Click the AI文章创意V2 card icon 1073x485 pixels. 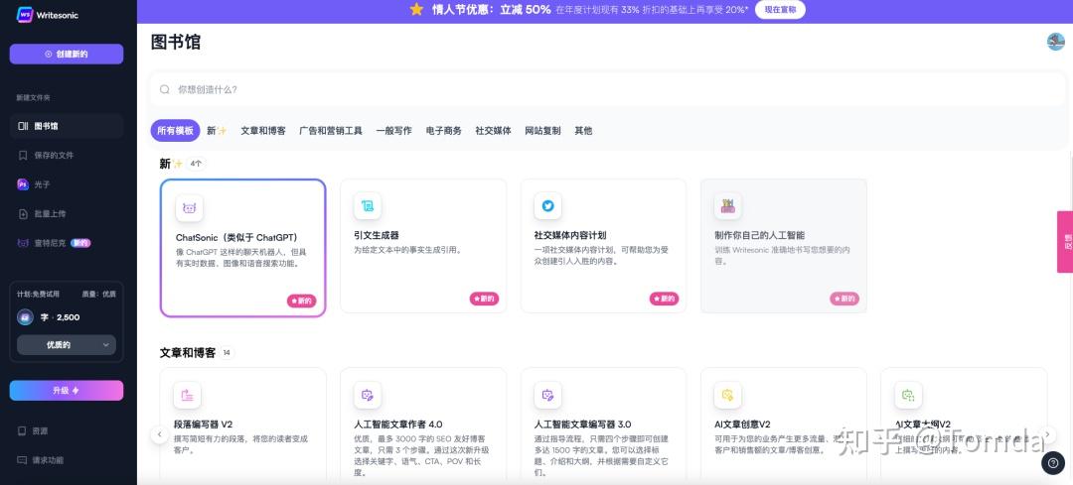pyautogui.click(x=727, y=395)
